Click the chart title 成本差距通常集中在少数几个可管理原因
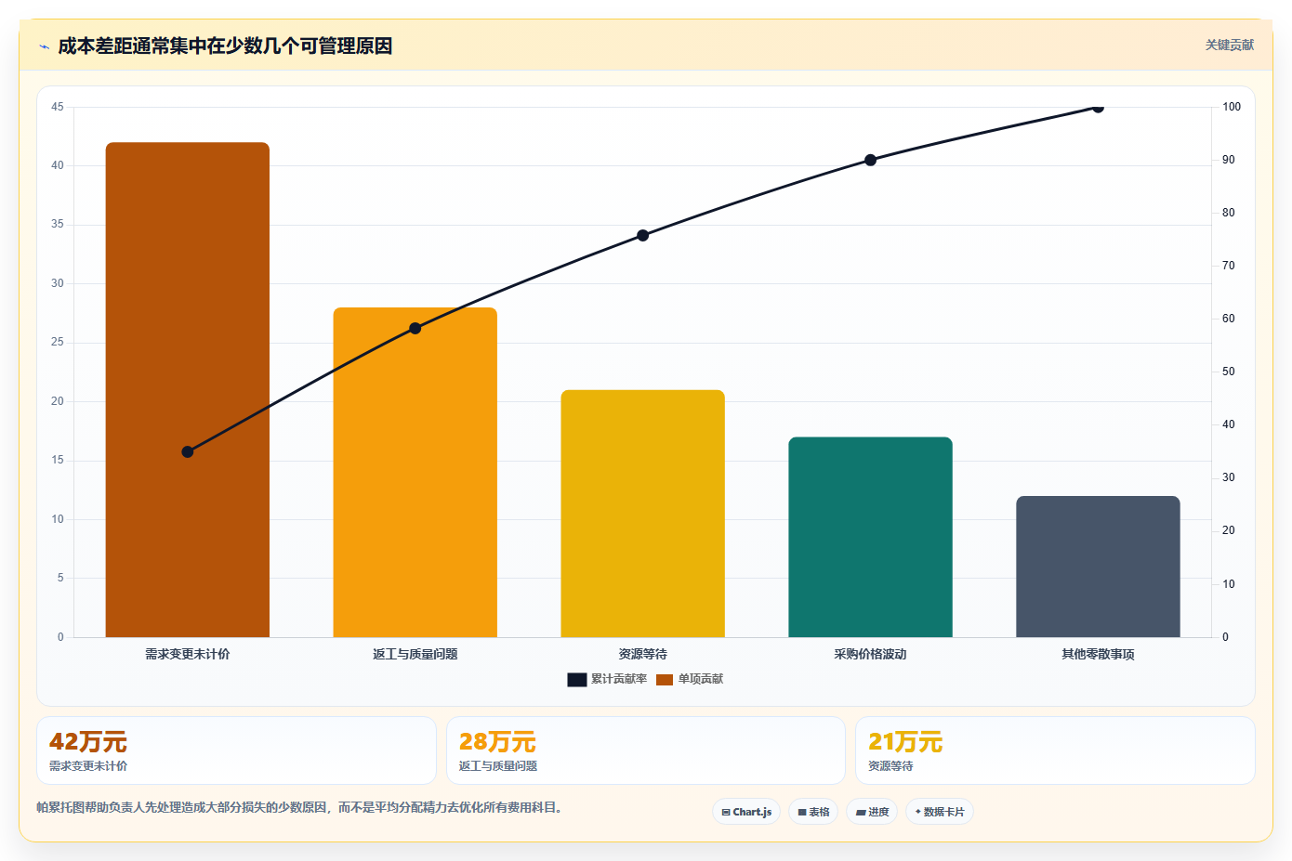The height and width of the screenshot is (861, 1292). pos(225,46)
